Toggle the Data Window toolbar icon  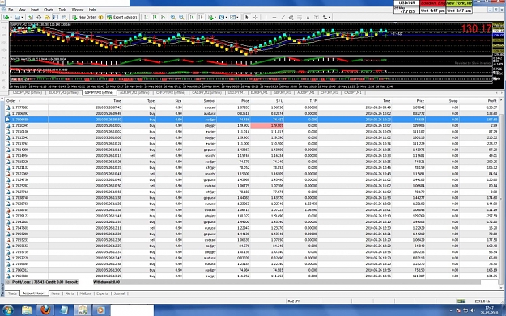(x=39, y=17)
